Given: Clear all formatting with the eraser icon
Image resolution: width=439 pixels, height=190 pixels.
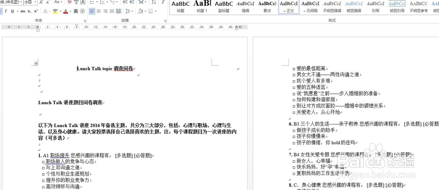Looking at the screenshot, I should click(x=70, y=2).
